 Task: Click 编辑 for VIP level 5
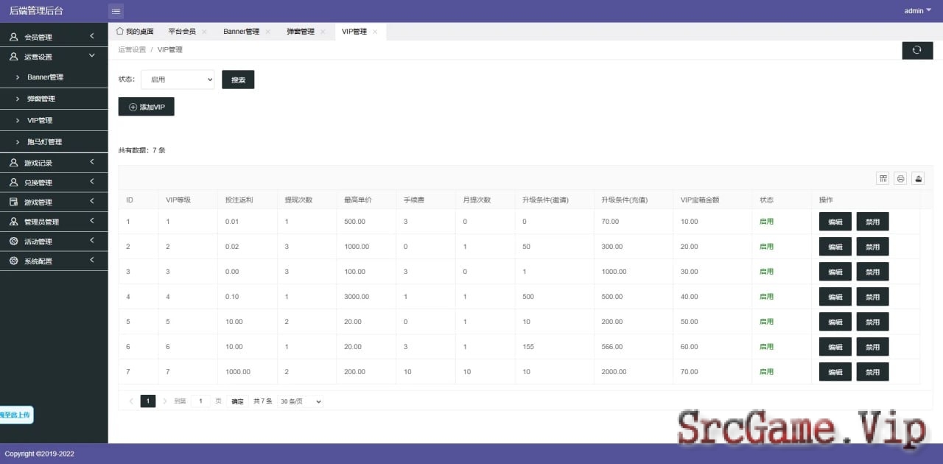pyautogui.click(x=835, y=322)
